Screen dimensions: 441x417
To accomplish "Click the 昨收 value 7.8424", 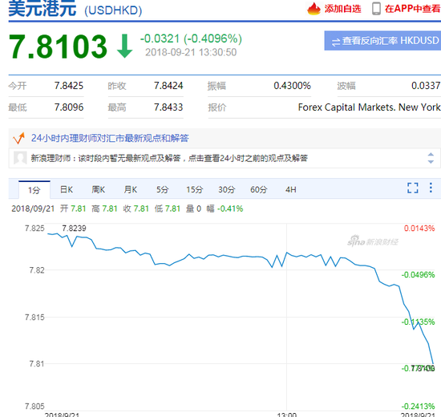I will point(168,86).
